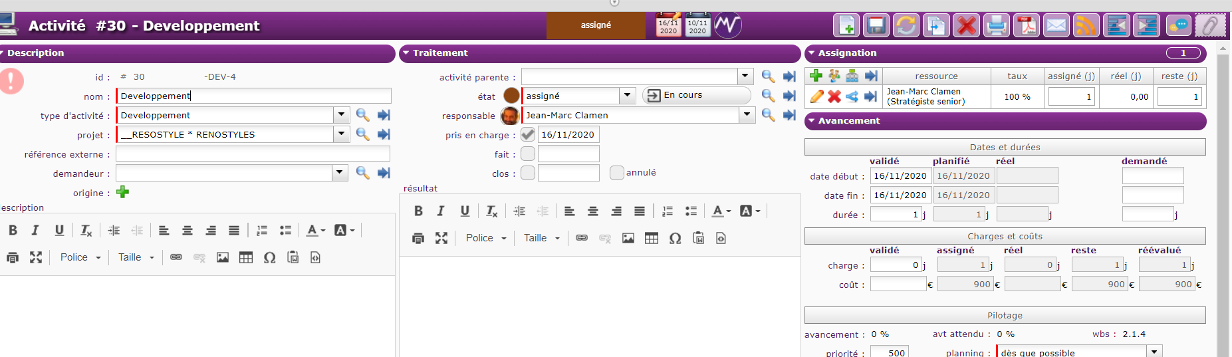The height and width of the screenshot is (357, 1232).
Task: Check the 'fait' checkbox
Action: (x=528, y=154)
